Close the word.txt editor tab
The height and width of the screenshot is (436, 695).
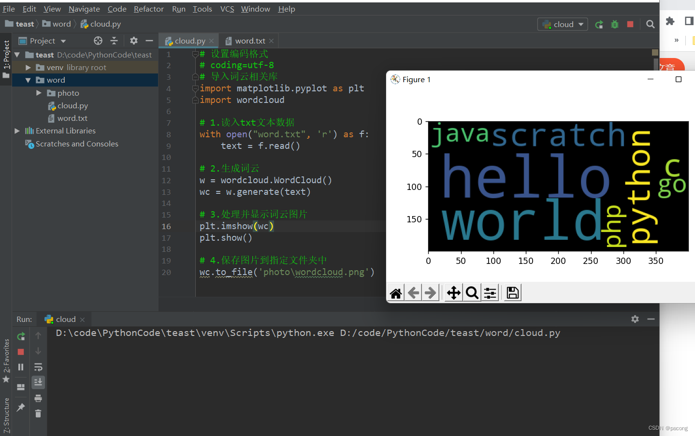point(271,41)
